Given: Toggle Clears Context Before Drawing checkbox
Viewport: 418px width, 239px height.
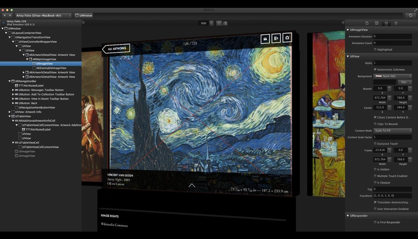Looking at the screenshot, I should [x=375, y=117].
